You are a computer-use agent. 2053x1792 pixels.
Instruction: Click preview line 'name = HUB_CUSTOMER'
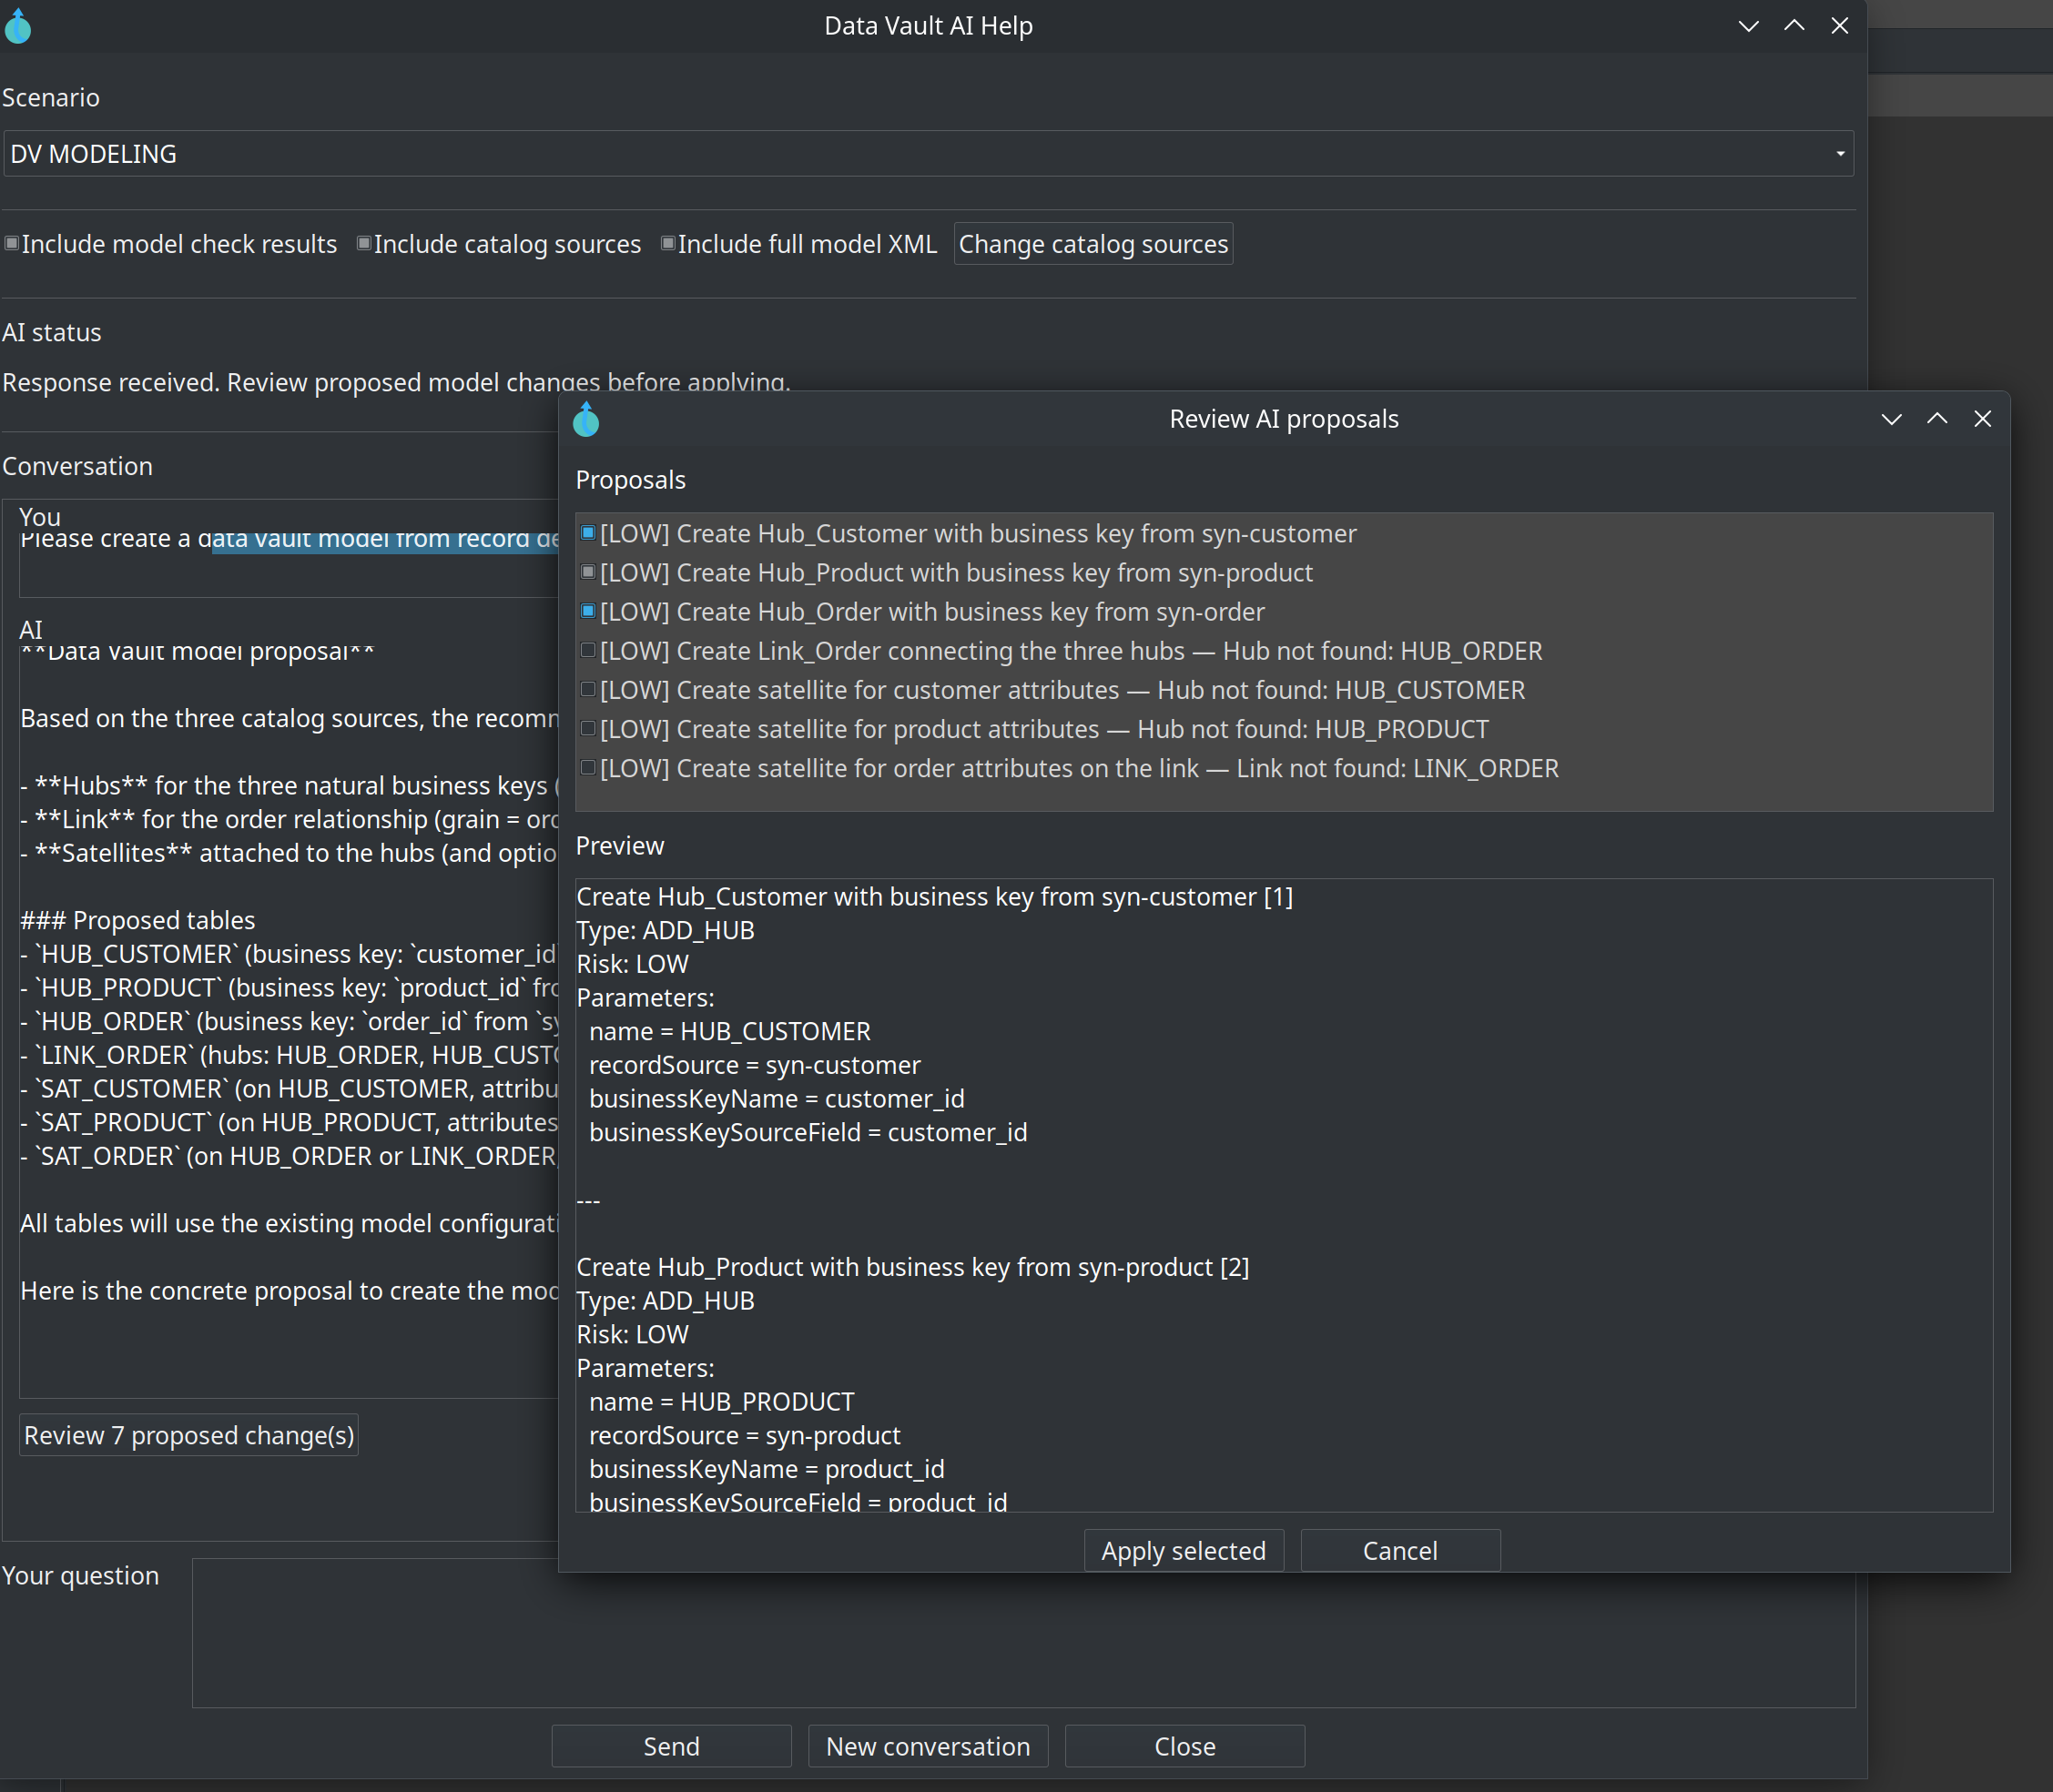(729, 1032)
